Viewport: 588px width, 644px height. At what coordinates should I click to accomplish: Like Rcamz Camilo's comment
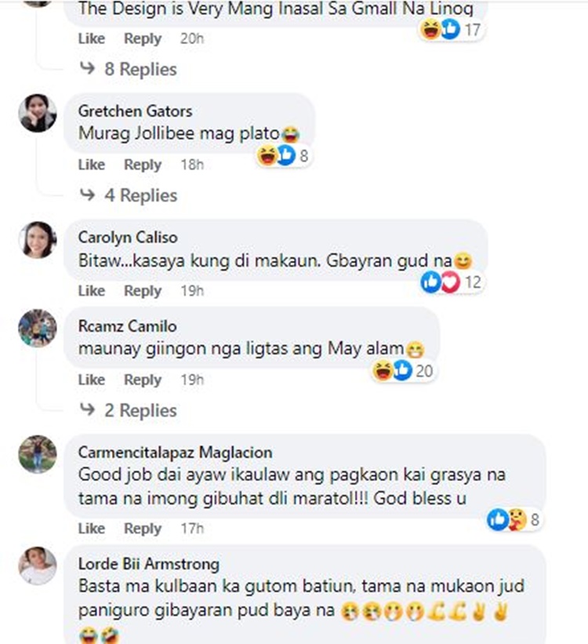92,380
